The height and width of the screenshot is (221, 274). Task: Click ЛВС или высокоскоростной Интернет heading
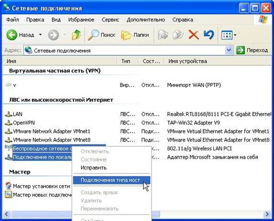[61, 100]
